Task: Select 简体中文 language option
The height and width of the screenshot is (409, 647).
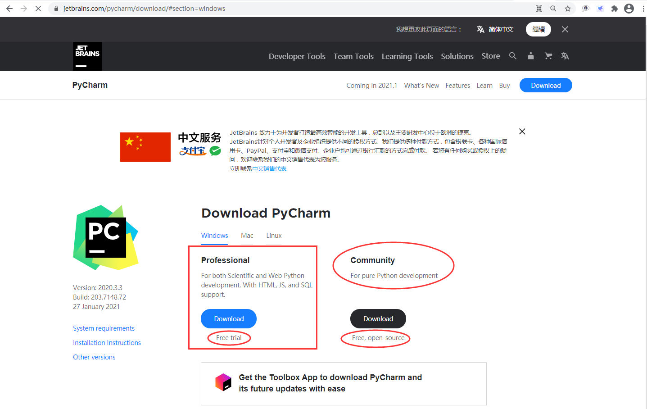Action: 501,29
